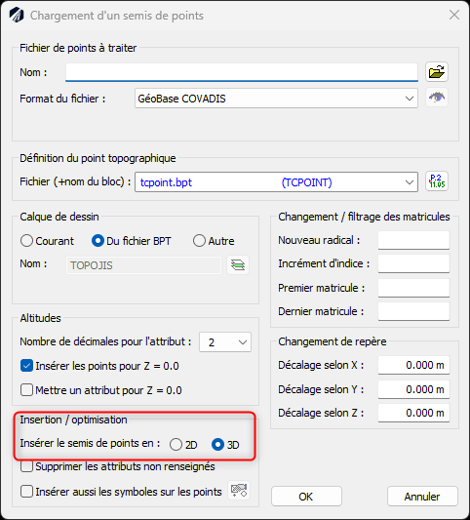This screenshot has width=470, height=520.
Task: Expand the Format du fichier dropdown
Action: pos(276,99)
